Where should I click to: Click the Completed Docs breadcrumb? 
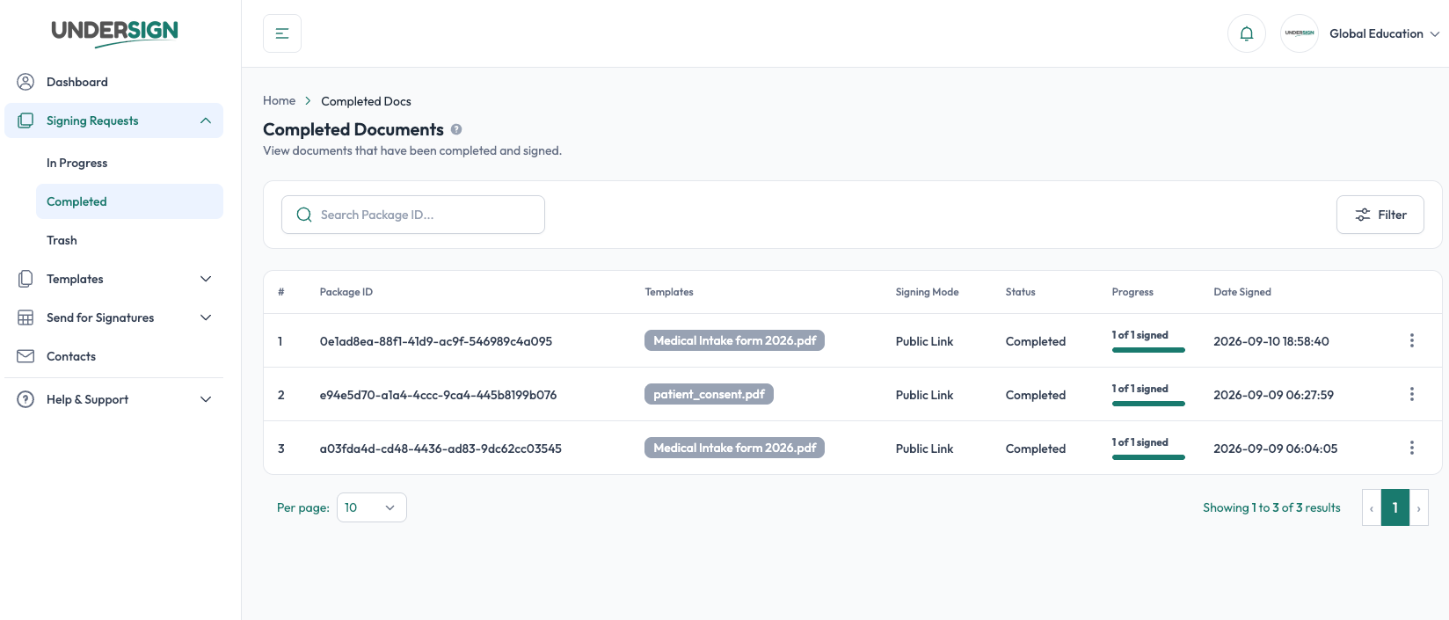point(366,101)
